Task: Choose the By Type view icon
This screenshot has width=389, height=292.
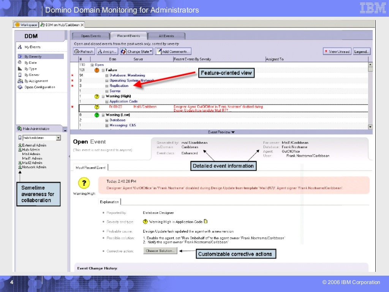Action: 20,68
